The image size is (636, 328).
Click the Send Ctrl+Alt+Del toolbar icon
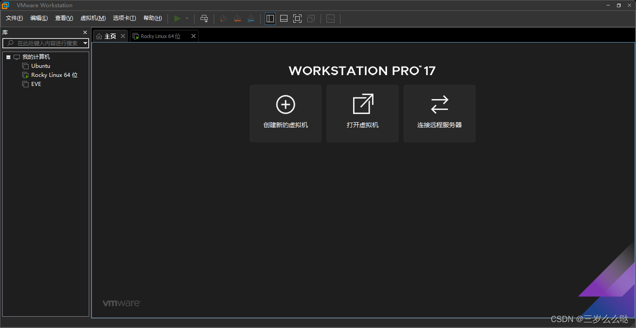(x=204, y=19)
